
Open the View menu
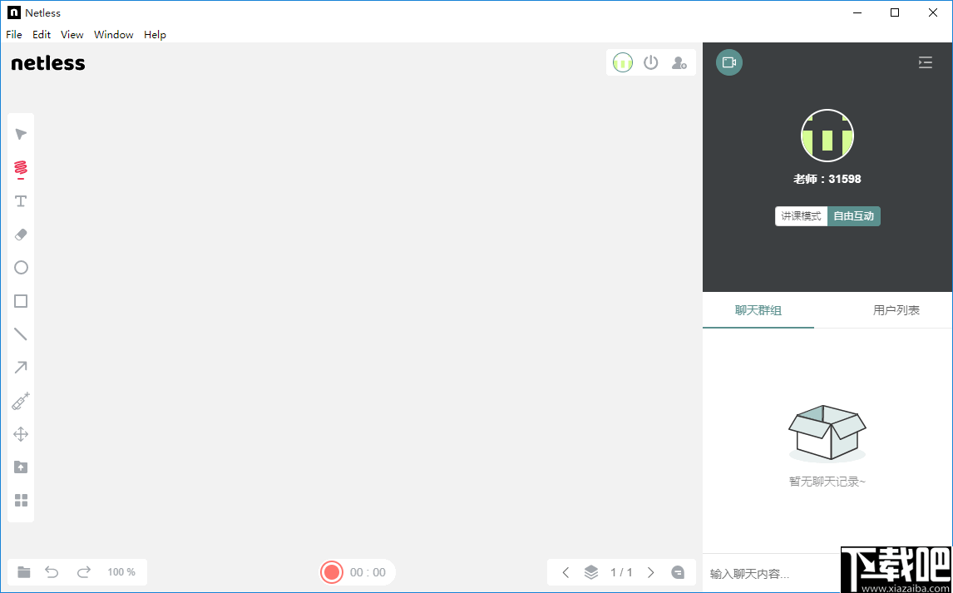coord(72,35)
